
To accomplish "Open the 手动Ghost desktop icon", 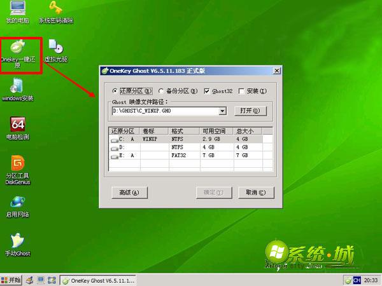I will tap(18, 245).
